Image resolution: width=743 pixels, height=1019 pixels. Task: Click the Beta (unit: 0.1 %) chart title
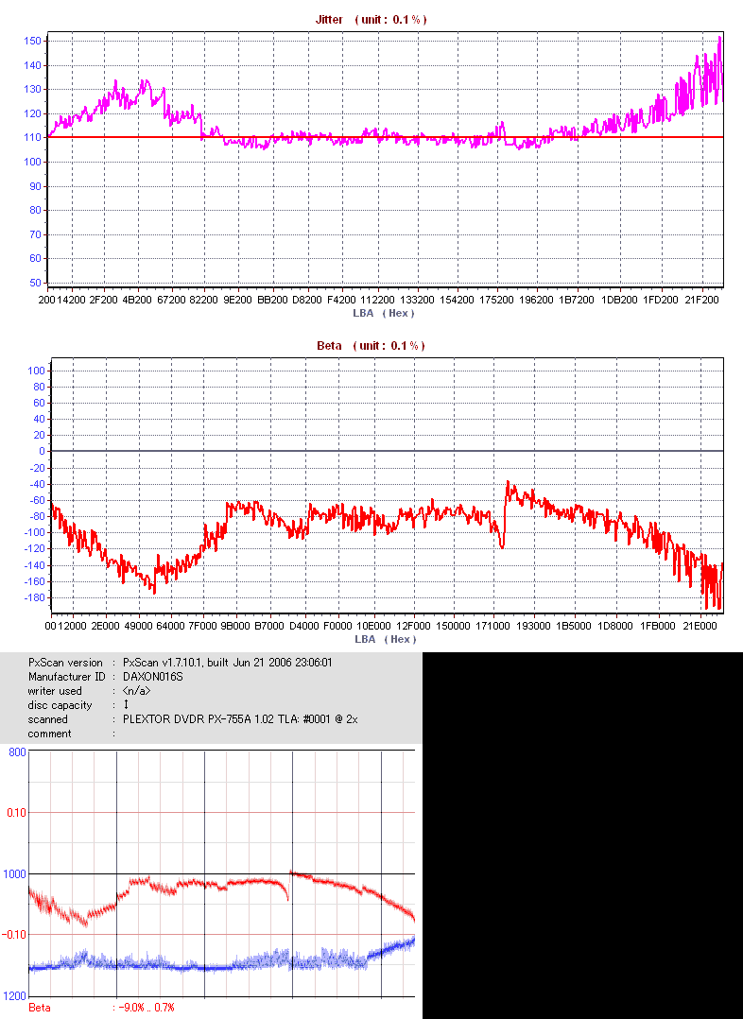pos(371,346)
